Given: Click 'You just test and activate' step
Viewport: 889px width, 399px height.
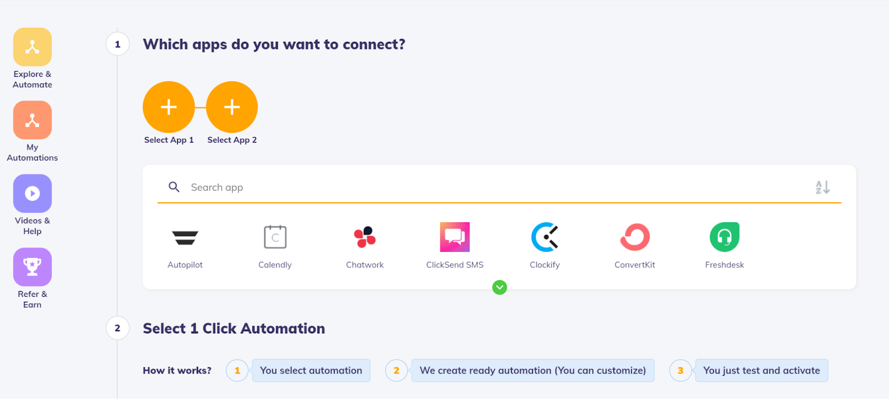Looking at the screenshot, I should click(761, 371).
